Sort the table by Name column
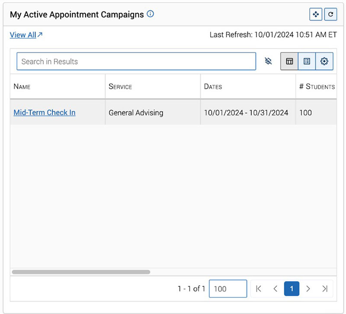The height and width of the screenshot is (314, 346). pyautogui.click(x=22, y=87)
